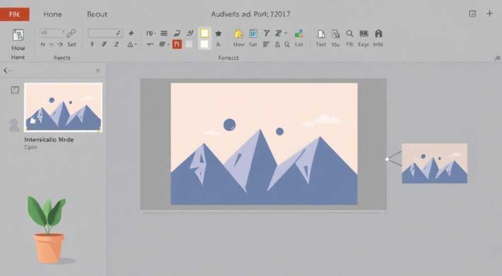Click the upward arrow icon after font box
The height and width of the screenshot is (276, 502).
tap(131, 33)
